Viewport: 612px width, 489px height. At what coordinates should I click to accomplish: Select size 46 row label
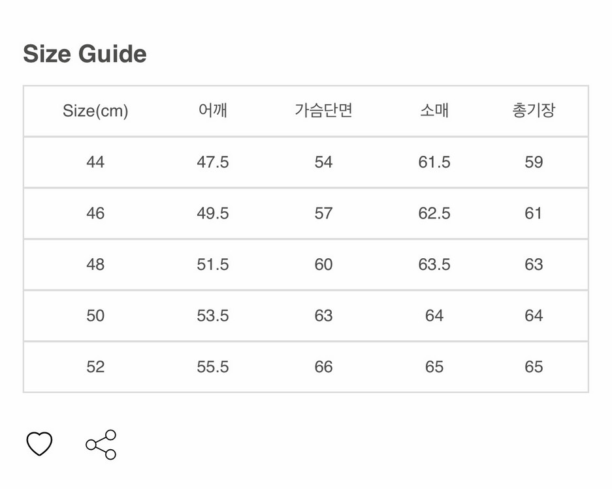[95, 213]
